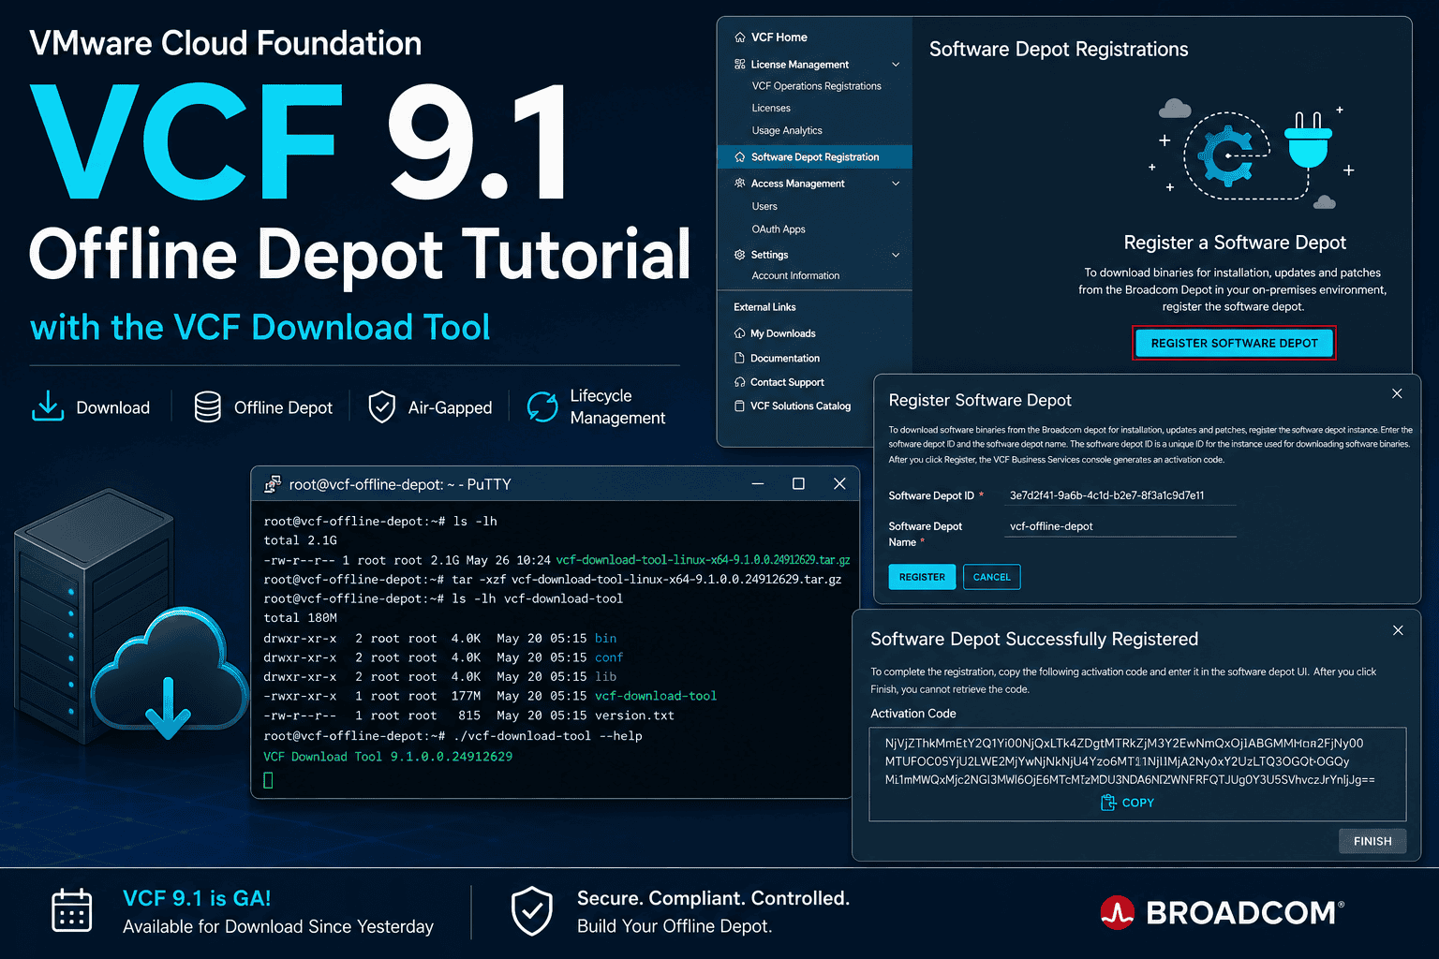1439x959 pixels.
Task: Click the FINISH button
Action: [1372, 841]
